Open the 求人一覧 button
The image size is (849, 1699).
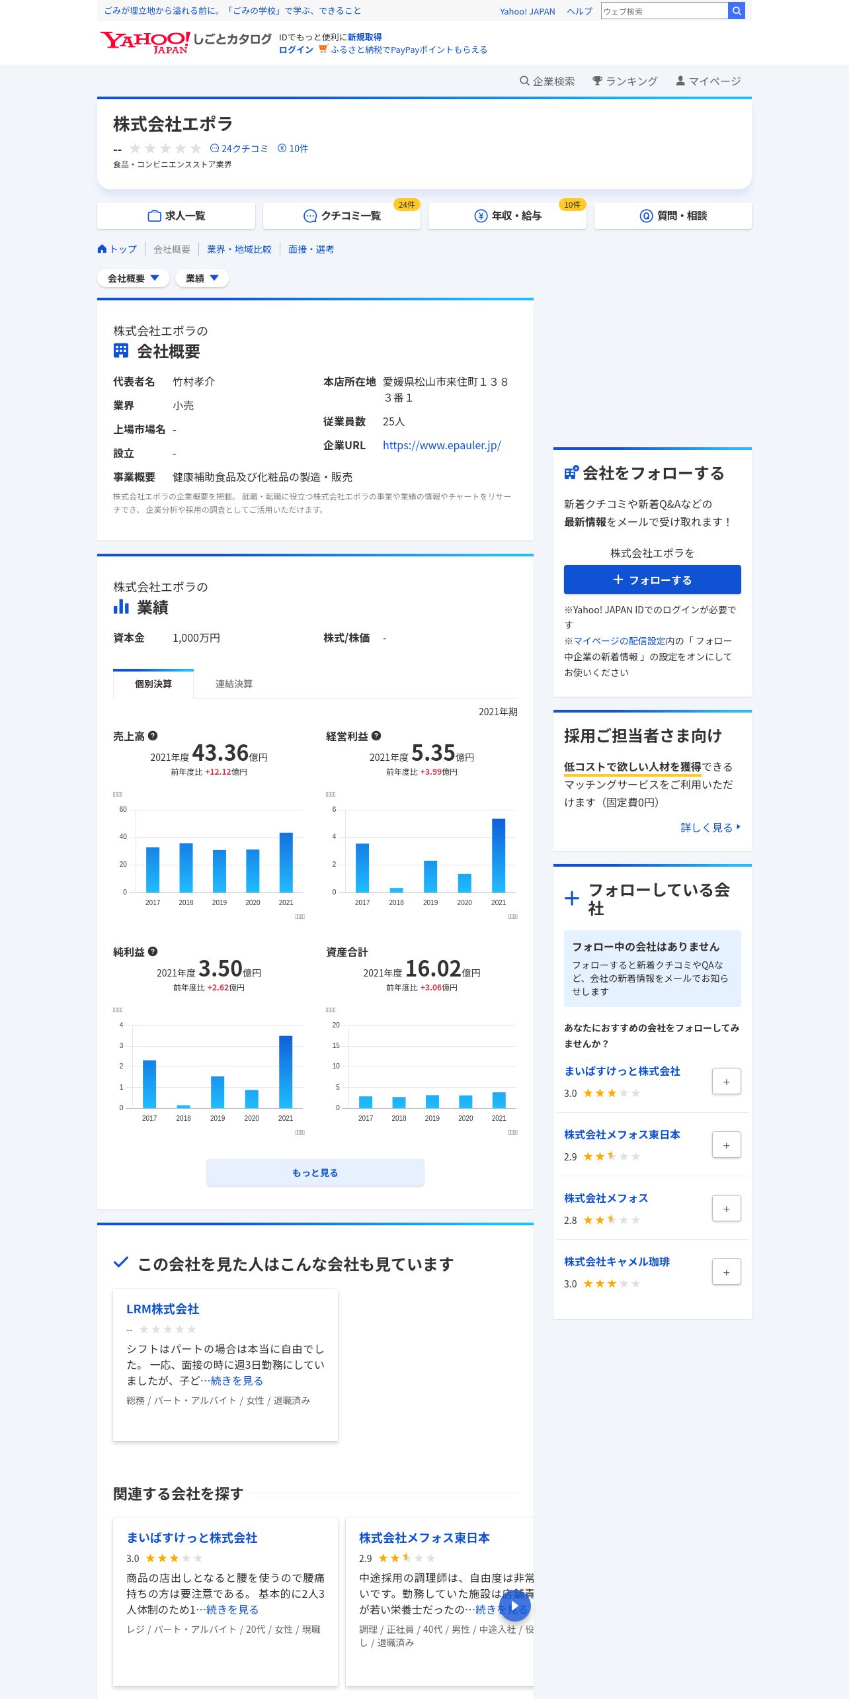tap(176, 216)
